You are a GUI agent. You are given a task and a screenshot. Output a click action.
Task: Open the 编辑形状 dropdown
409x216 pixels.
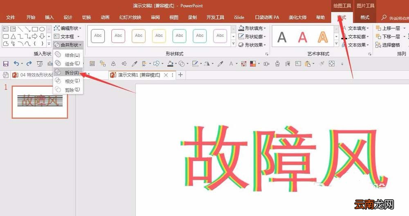click(68, 28)
